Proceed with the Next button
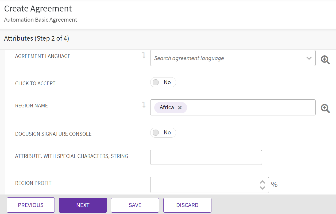 [x=83, y=205]
